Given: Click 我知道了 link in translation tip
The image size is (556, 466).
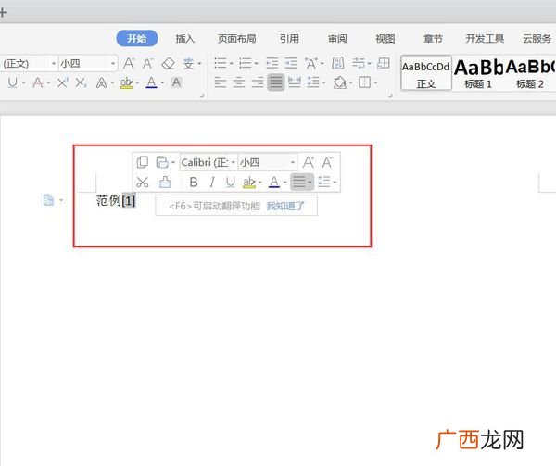Looking at the screenshot, I should pyautogui.click(x=285, y=206).
